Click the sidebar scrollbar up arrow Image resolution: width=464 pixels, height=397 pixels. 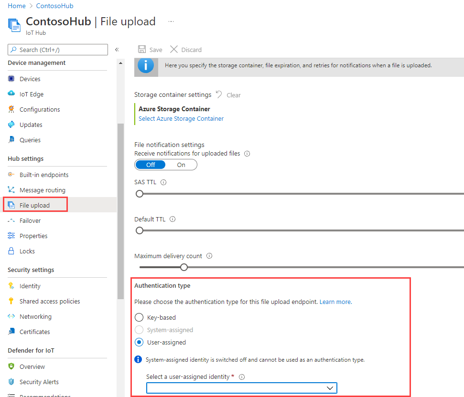pos(120,63)
